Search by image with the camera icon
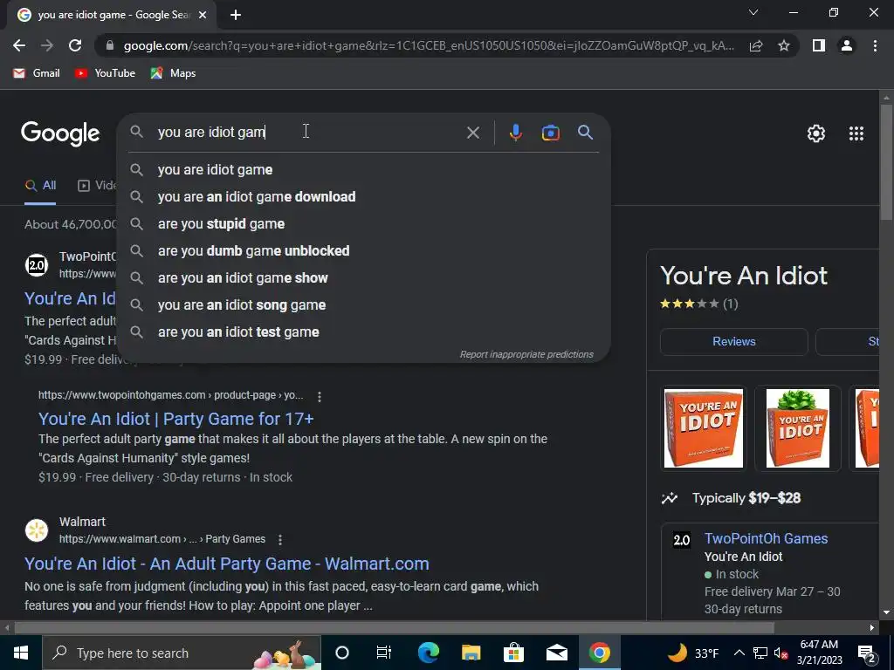Image resolution: width=894 pixels, height=670 pixels. point(550,133)
